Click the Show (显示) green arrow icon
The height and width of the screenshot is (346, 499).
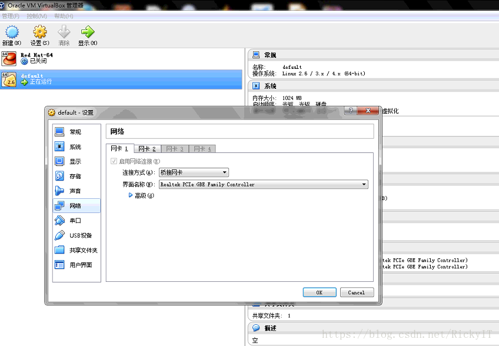pos(88,32)
